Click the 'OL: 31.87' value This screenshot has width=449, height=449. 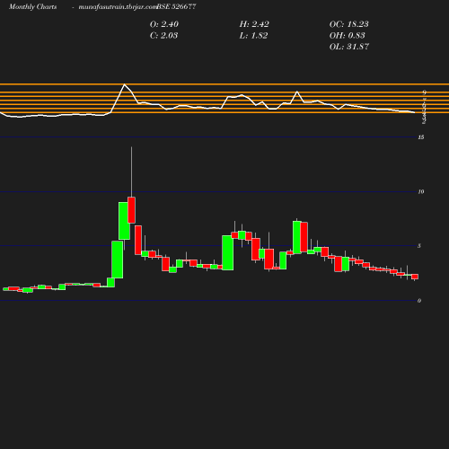coord(349,47)
